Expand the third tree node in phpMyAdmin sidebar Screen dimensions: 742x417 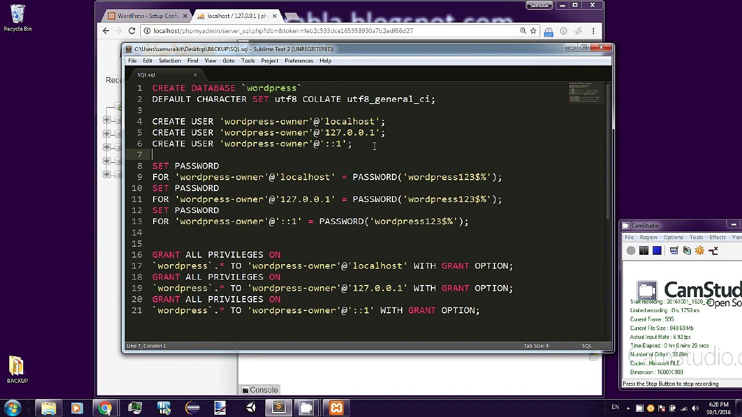pyautogui.click(x=107, y=147)
